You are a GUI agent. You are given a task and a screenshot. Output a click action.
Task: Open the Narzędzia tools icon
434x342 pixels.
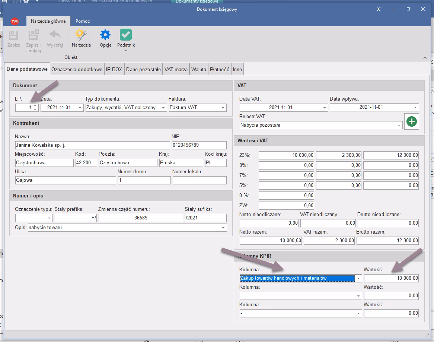point(81,35)
